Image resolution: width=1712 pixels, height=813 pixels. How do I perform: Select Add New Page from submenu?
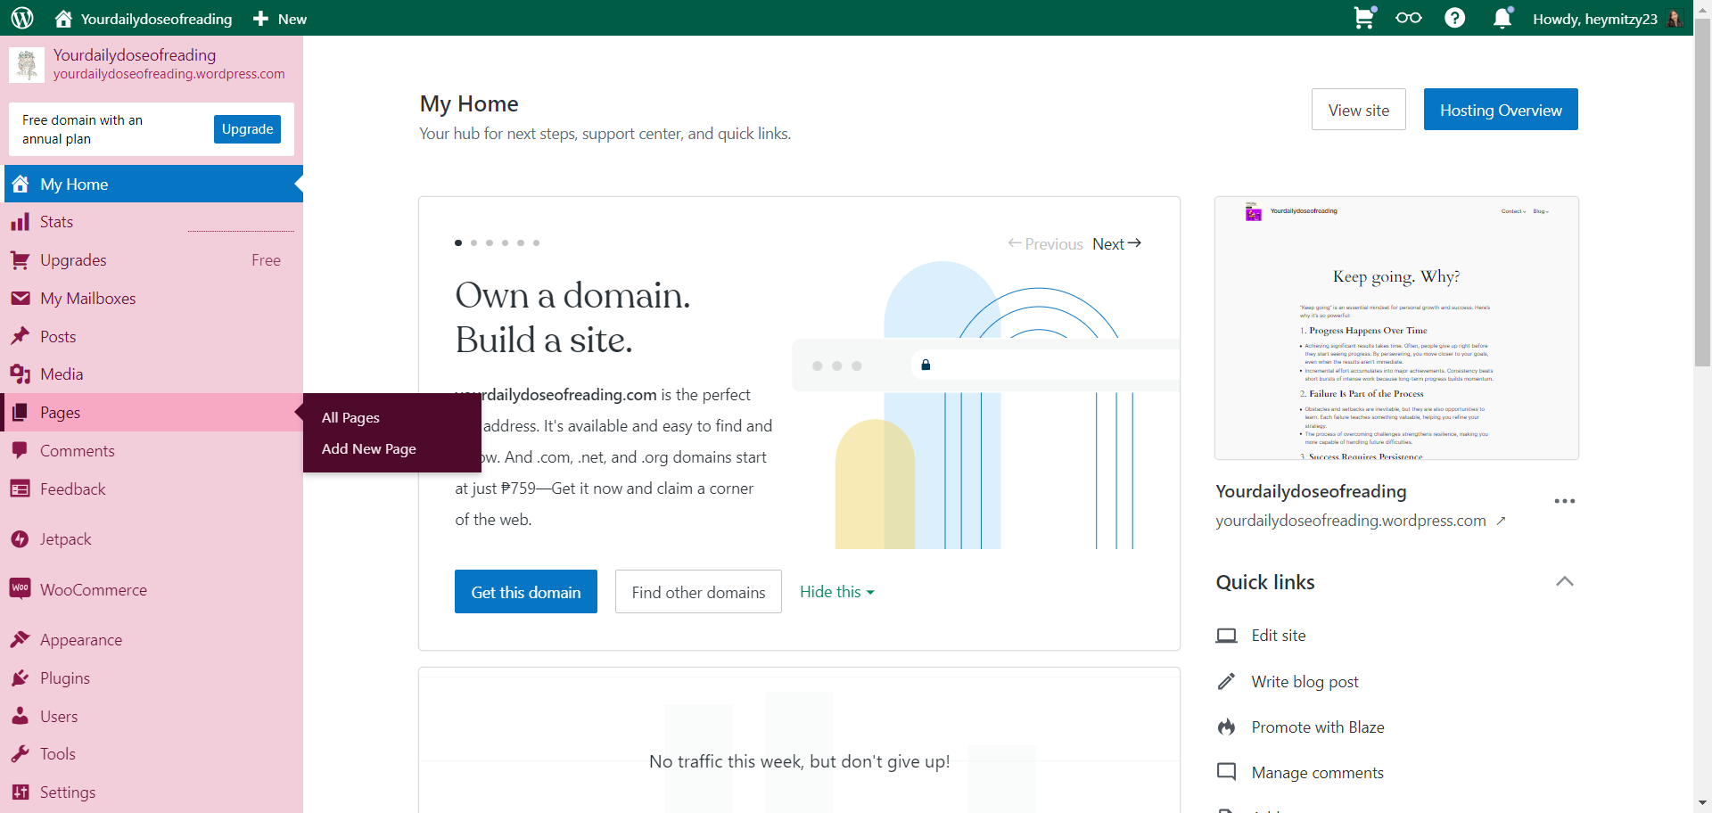point(369,448)
